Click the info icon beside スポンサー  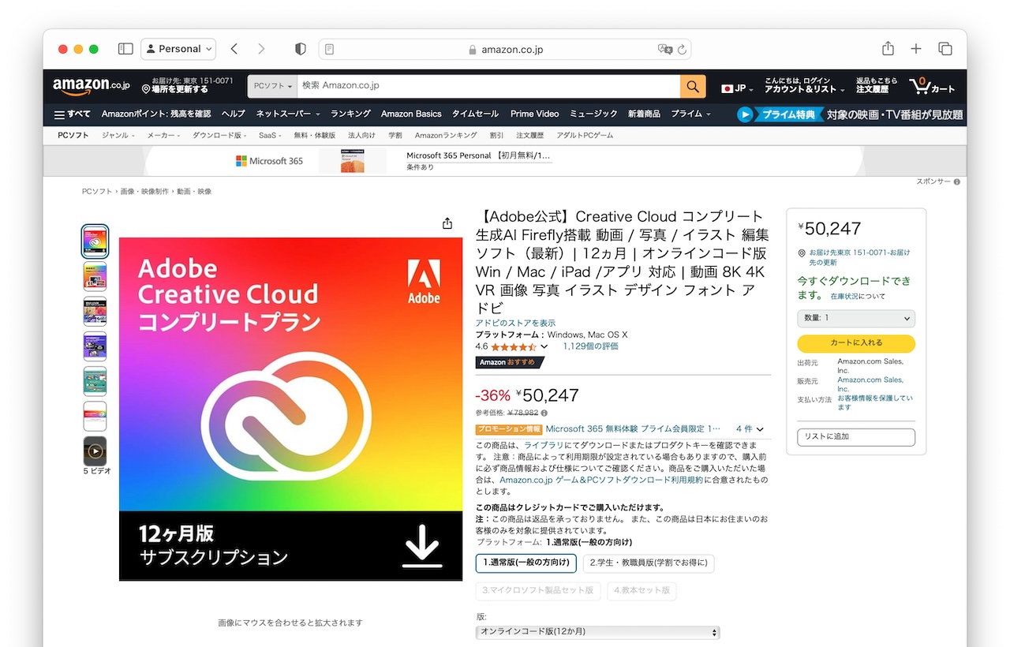(957, 182)
